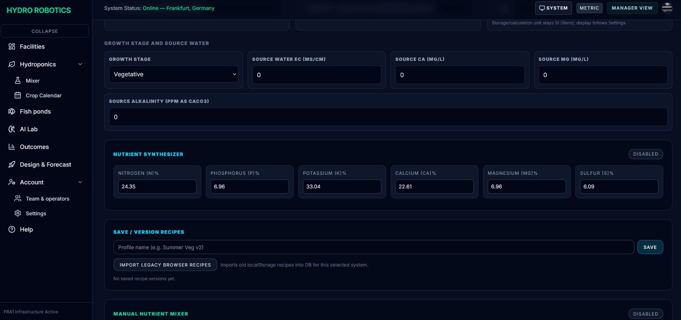Click the Mixer flask icon
The width and height of the screenshot is (681, 320).
(18, 80)
